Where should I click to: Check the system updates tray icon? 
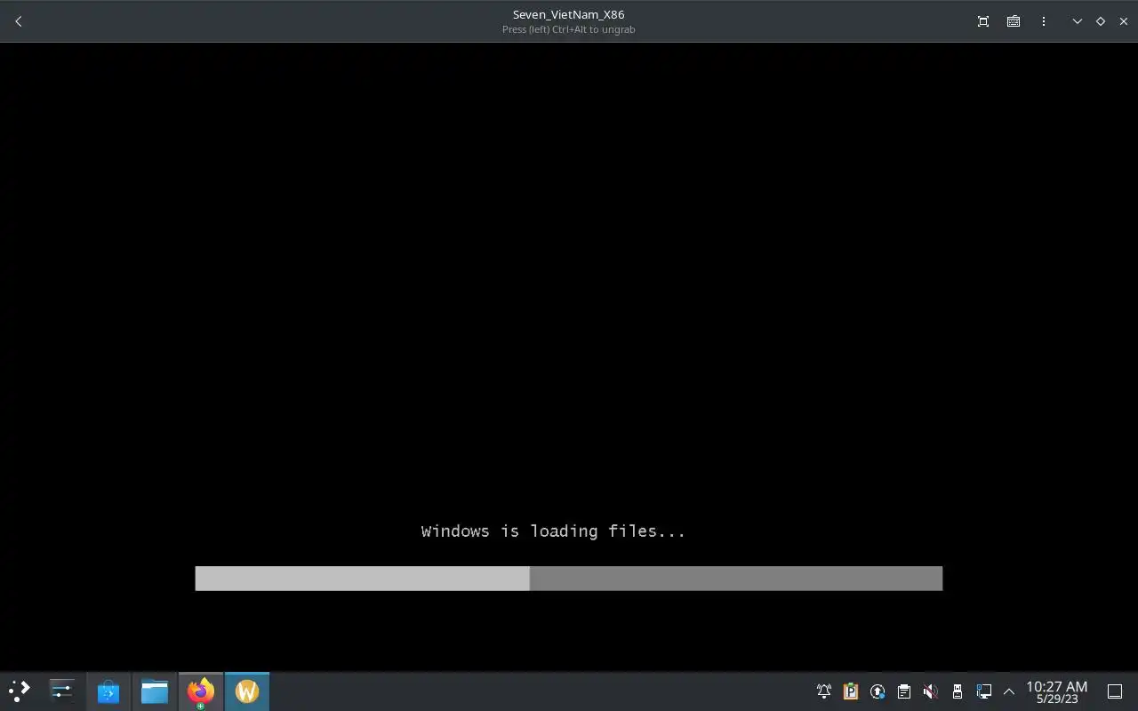click(x=878, y=691)
